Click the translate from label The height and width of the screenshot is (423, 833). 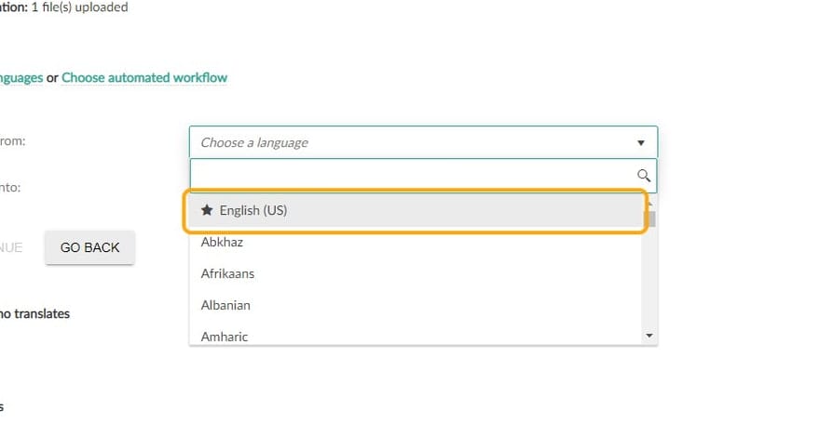[13, 142]
